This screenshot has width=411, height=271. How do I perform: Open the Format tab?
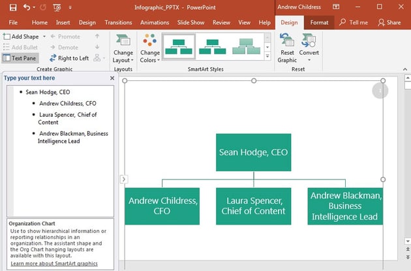tap(319, 22)
